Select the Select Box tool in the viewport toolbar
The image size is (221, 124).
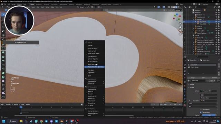[x=3, y=14]
